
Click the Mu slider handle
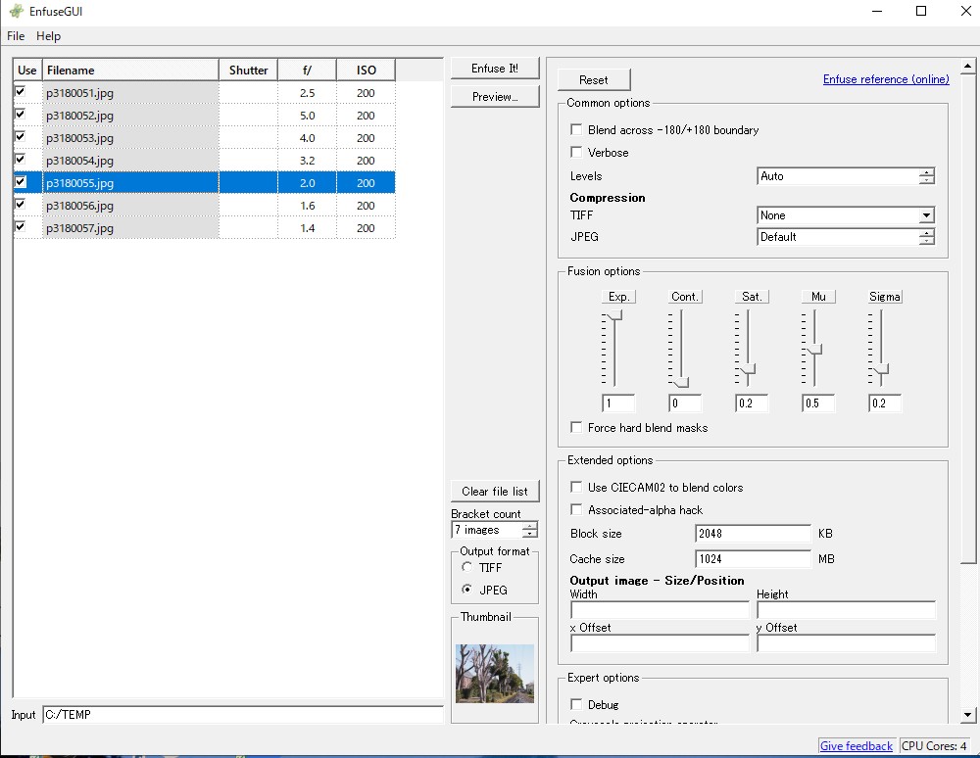pos(815,350)
